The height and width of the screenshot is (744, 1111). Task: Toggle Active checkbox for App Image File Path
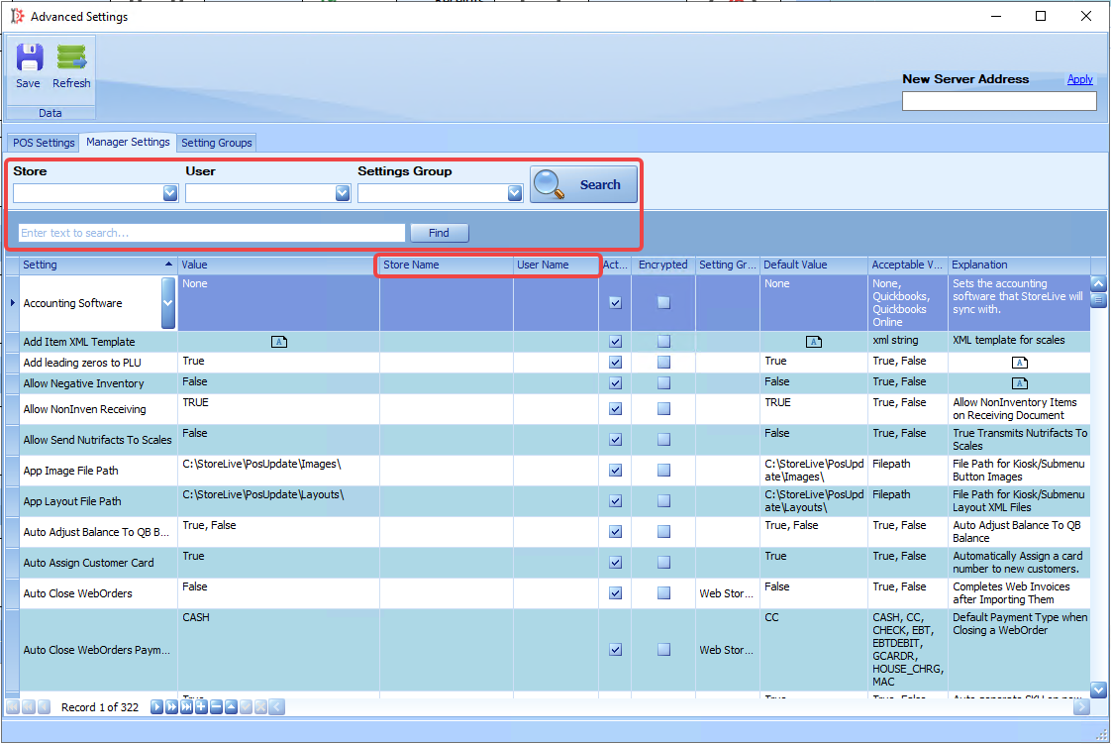pos(616,471)
